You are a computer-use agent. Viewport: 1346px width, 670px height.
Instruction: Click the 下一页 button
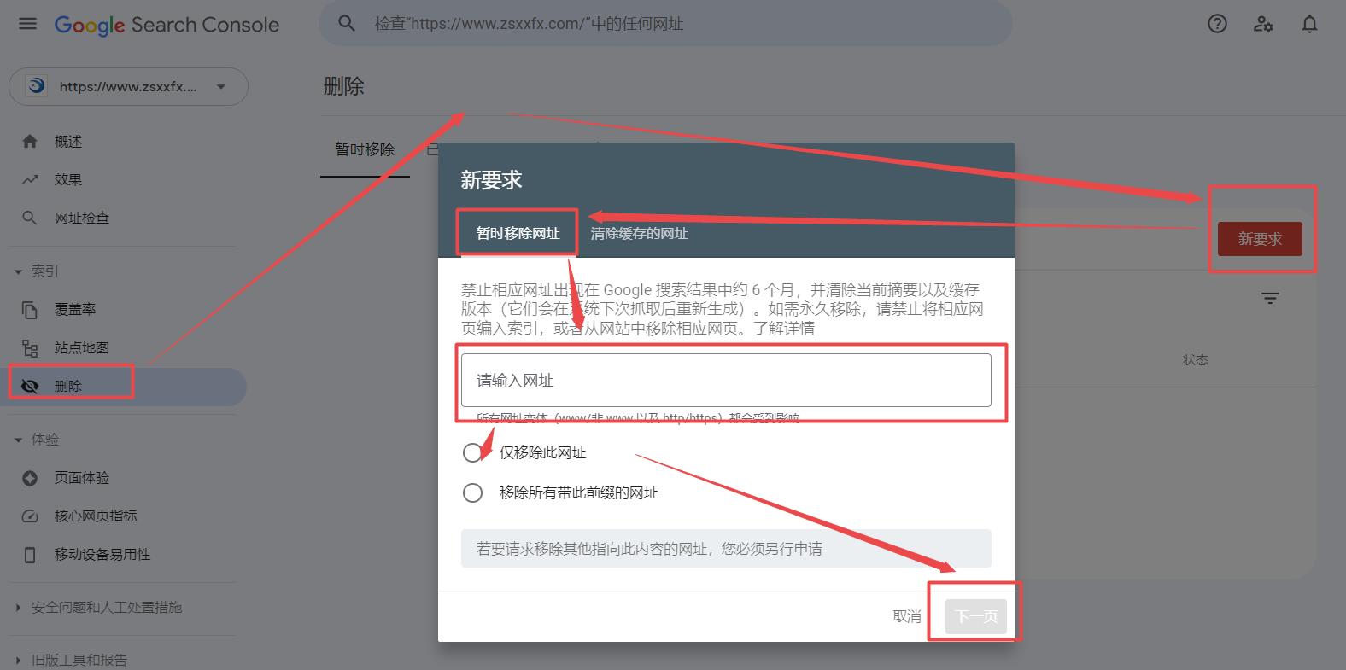975,616
